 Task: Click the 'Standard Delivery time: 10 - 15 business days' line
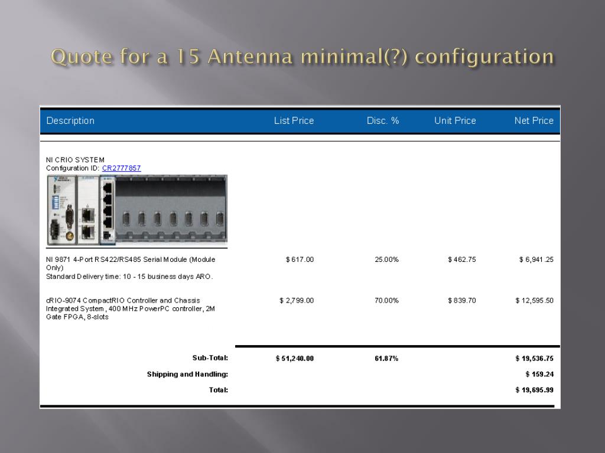tap(129, 277)
